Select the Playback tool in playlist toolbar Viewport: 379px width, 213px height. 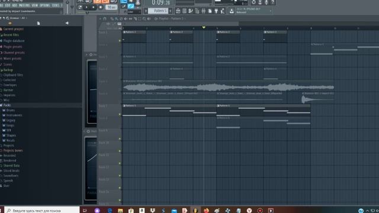[x=149, y=18]
